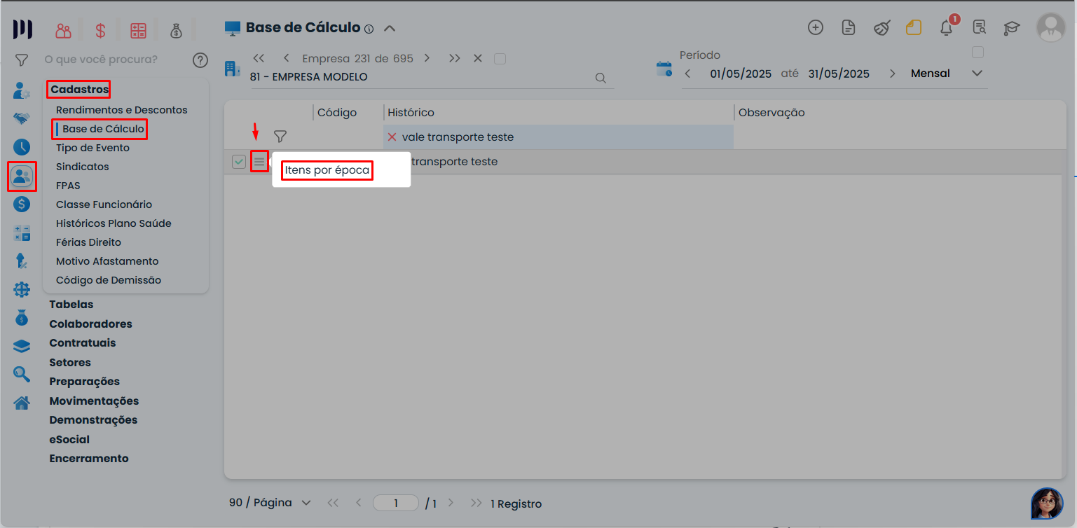Open the home icon in left sidebar

22,403
